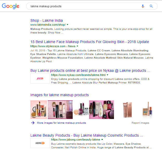Click 'More images for lakme makeup products'
The width and height of the screenshot is (162, 154).
pos(61,123)
